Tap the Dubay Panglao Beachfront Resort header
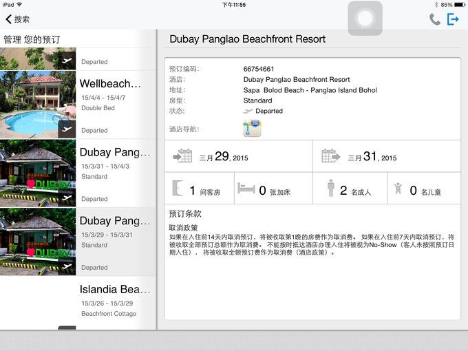 click(248, 39)
